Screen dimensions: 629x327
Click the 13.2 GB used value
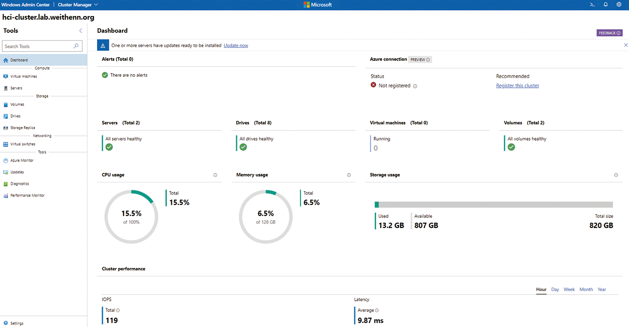point(391,225)
